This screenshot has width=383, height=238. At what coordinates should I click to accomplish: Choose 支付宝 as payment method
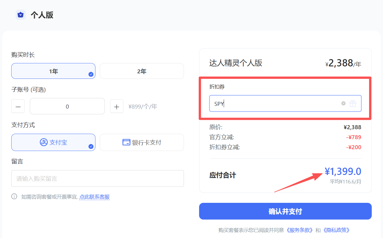(x=53, y=142)
